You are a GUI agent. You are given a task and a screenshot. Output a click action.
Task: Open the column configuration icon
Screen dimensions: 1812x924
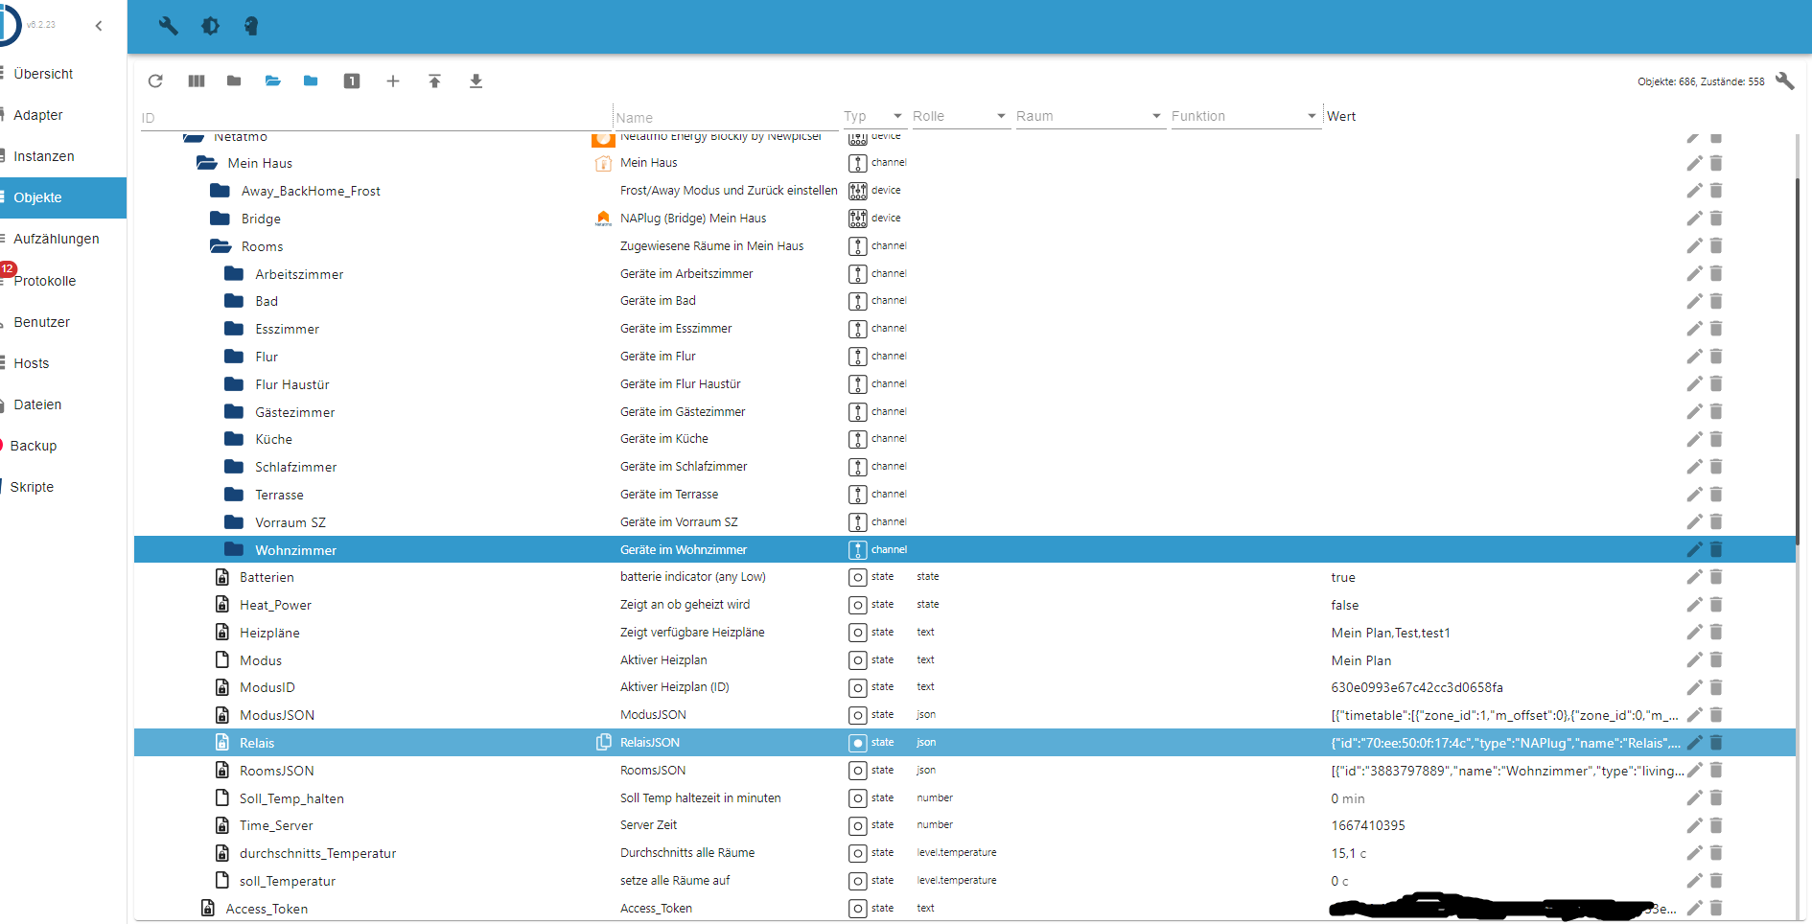click(197, 81)
